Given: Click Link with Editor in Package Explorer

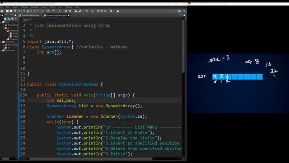Looking at the screenshot, I should click(x=9, y=19).
